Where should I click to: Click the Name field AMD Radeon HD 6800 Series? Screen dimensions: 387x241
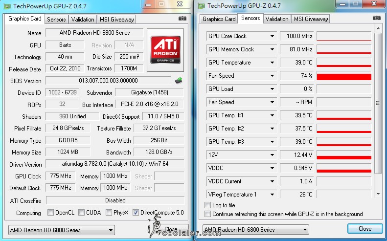coord(94,33)
